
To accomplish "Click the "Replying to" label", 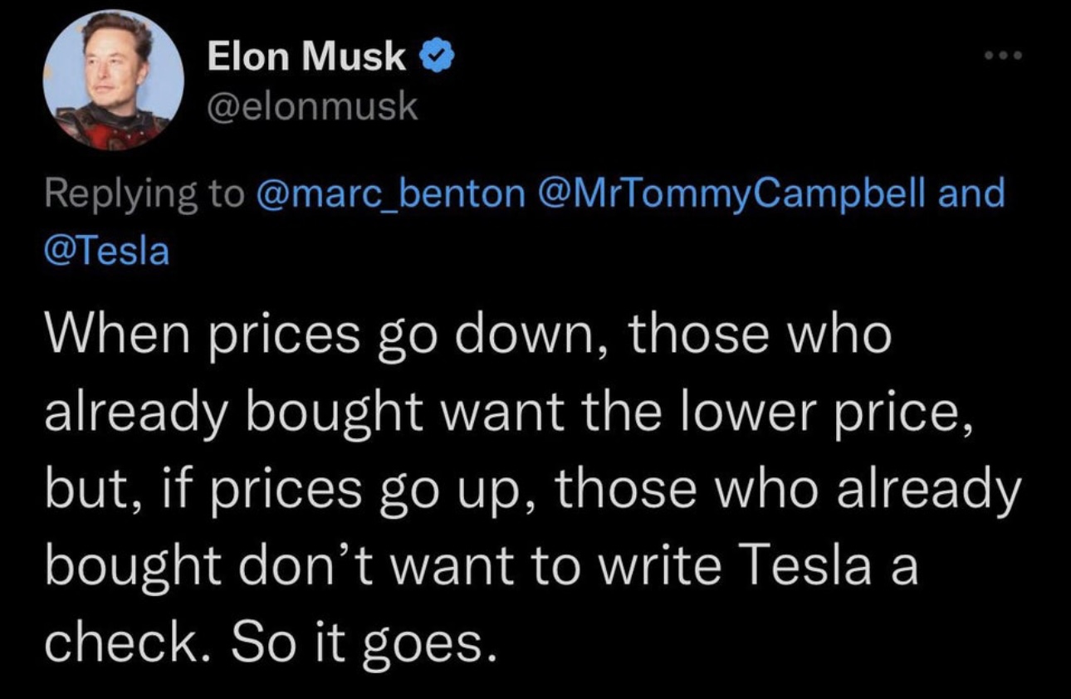I will [x=144, y=195].
